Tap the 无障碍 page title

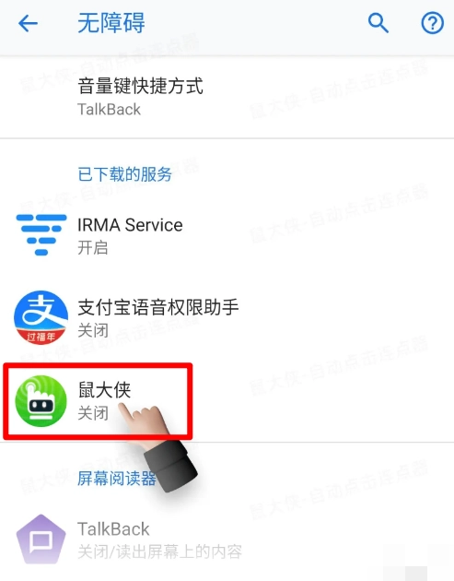[x=111, y=23]
